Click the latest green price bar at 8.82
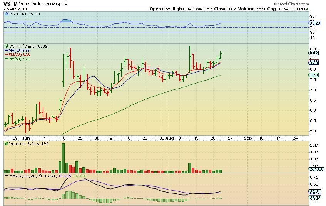326x206 pixels. tap(221, 56)
